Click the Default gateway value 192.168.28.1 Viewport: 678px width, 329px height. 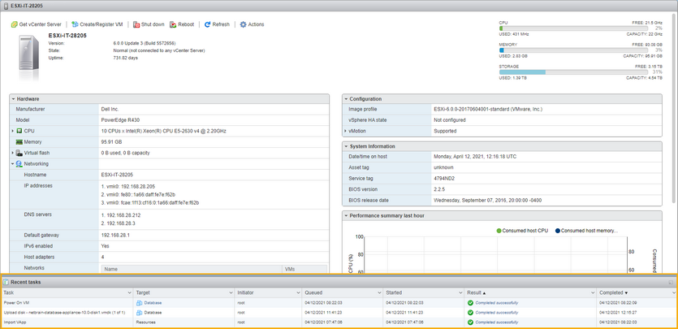point(115,236)
